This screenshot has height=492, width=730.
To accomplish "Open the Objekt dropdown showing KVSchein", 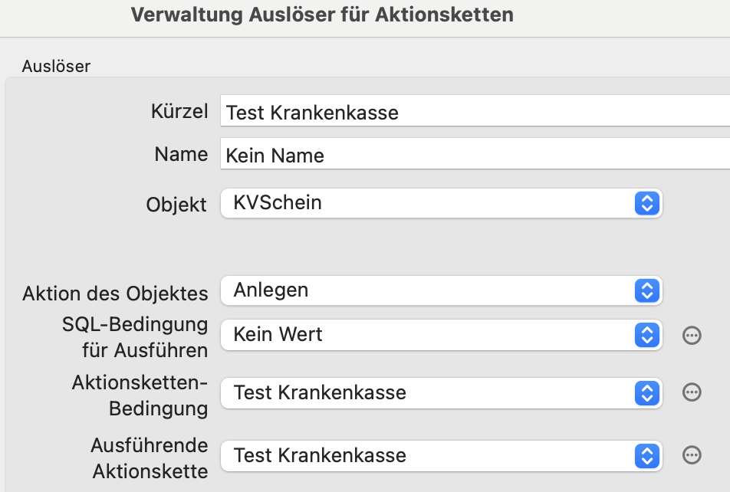I will point(442,203).
